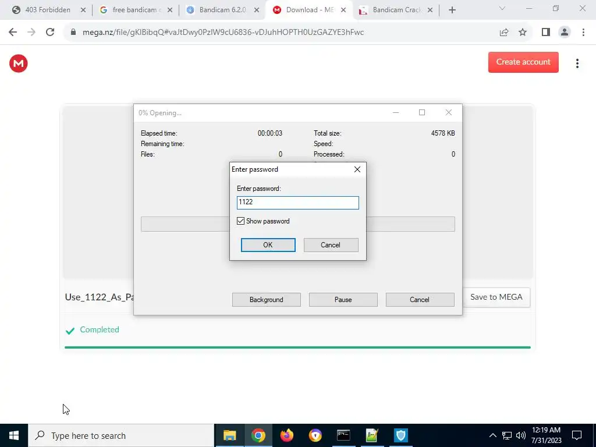The height and width of the screenshot is (447, 596).
Task: Go back in the browser
Action: [x=13, y=33]
